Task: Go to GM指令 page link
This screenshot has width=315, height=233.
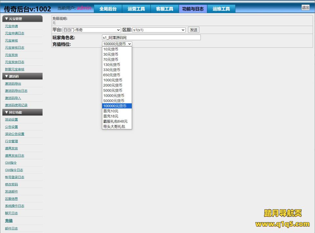Action: point(10,163)
